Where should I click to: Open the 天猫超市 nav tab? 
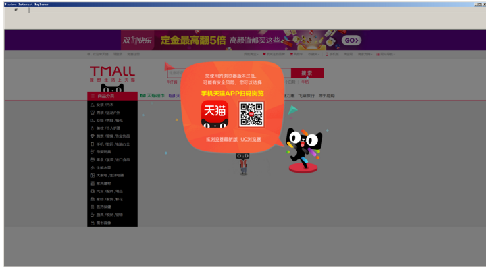point(152,95)
